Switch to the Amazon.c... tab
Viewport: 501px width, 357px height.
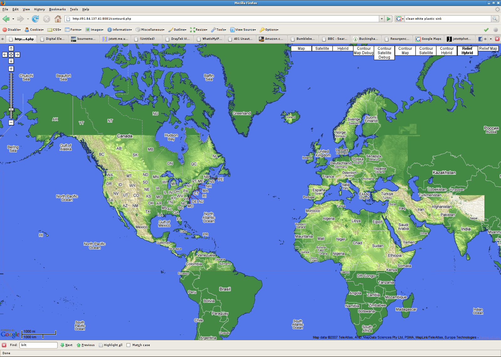[x=271, y=39]
